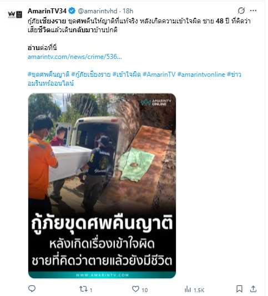Click the blue verified badge
Screen dimensions: 268x296
click(x=72, y=11)
